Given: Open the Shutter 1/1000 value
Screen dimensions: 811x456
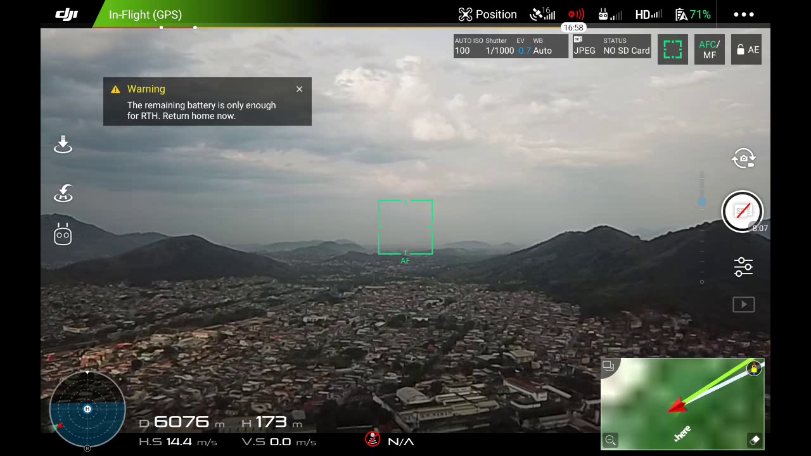Looking at the screenshot, I should pyautogui.click(x=500, y=46).
